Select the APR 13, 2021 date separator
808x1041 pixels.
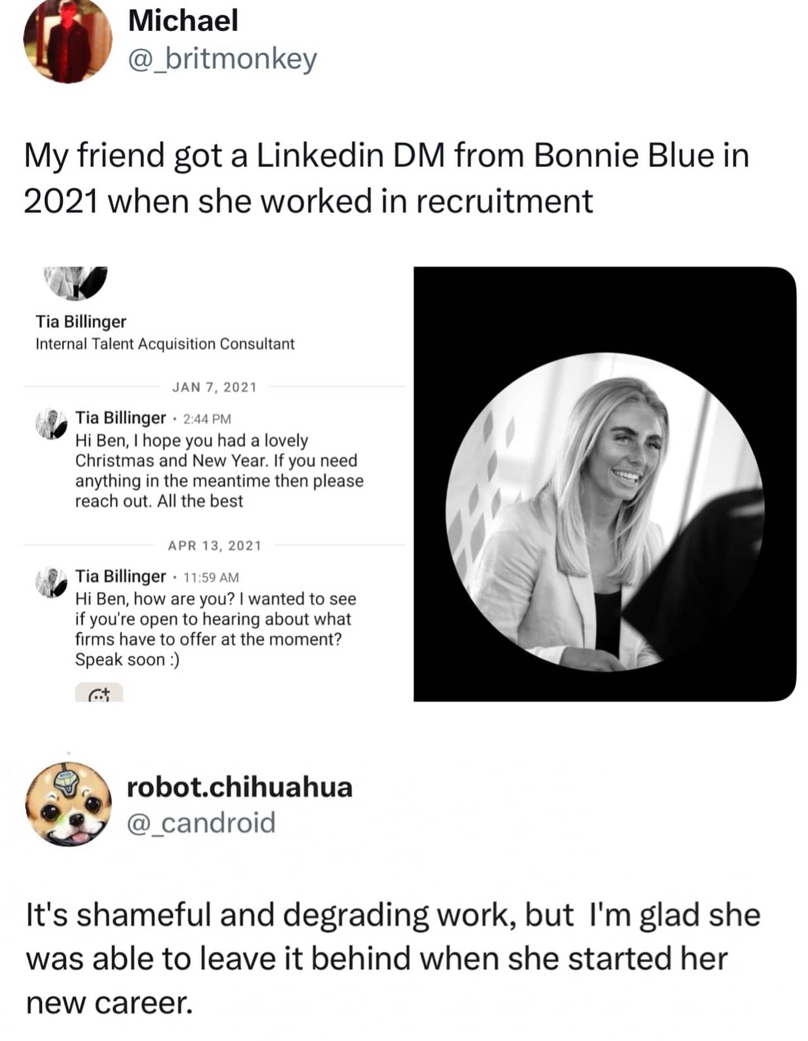[x=214, y=545]
